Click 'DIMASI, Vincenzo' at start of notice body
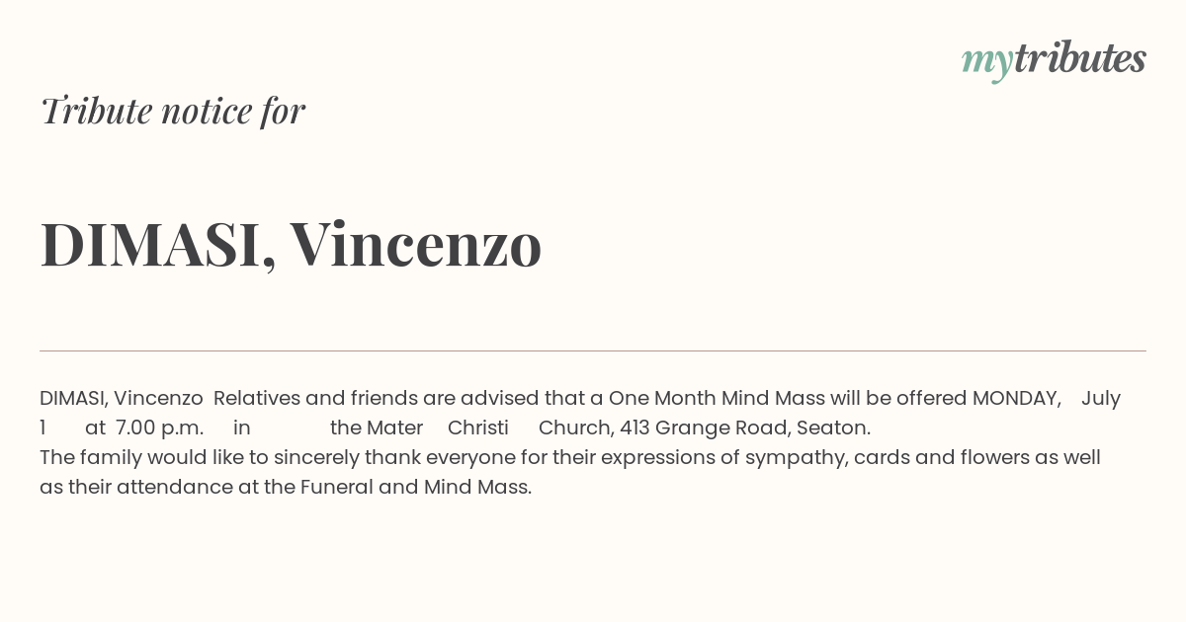The height and width of the screenshot is (622, 1186). pos(122,398)
